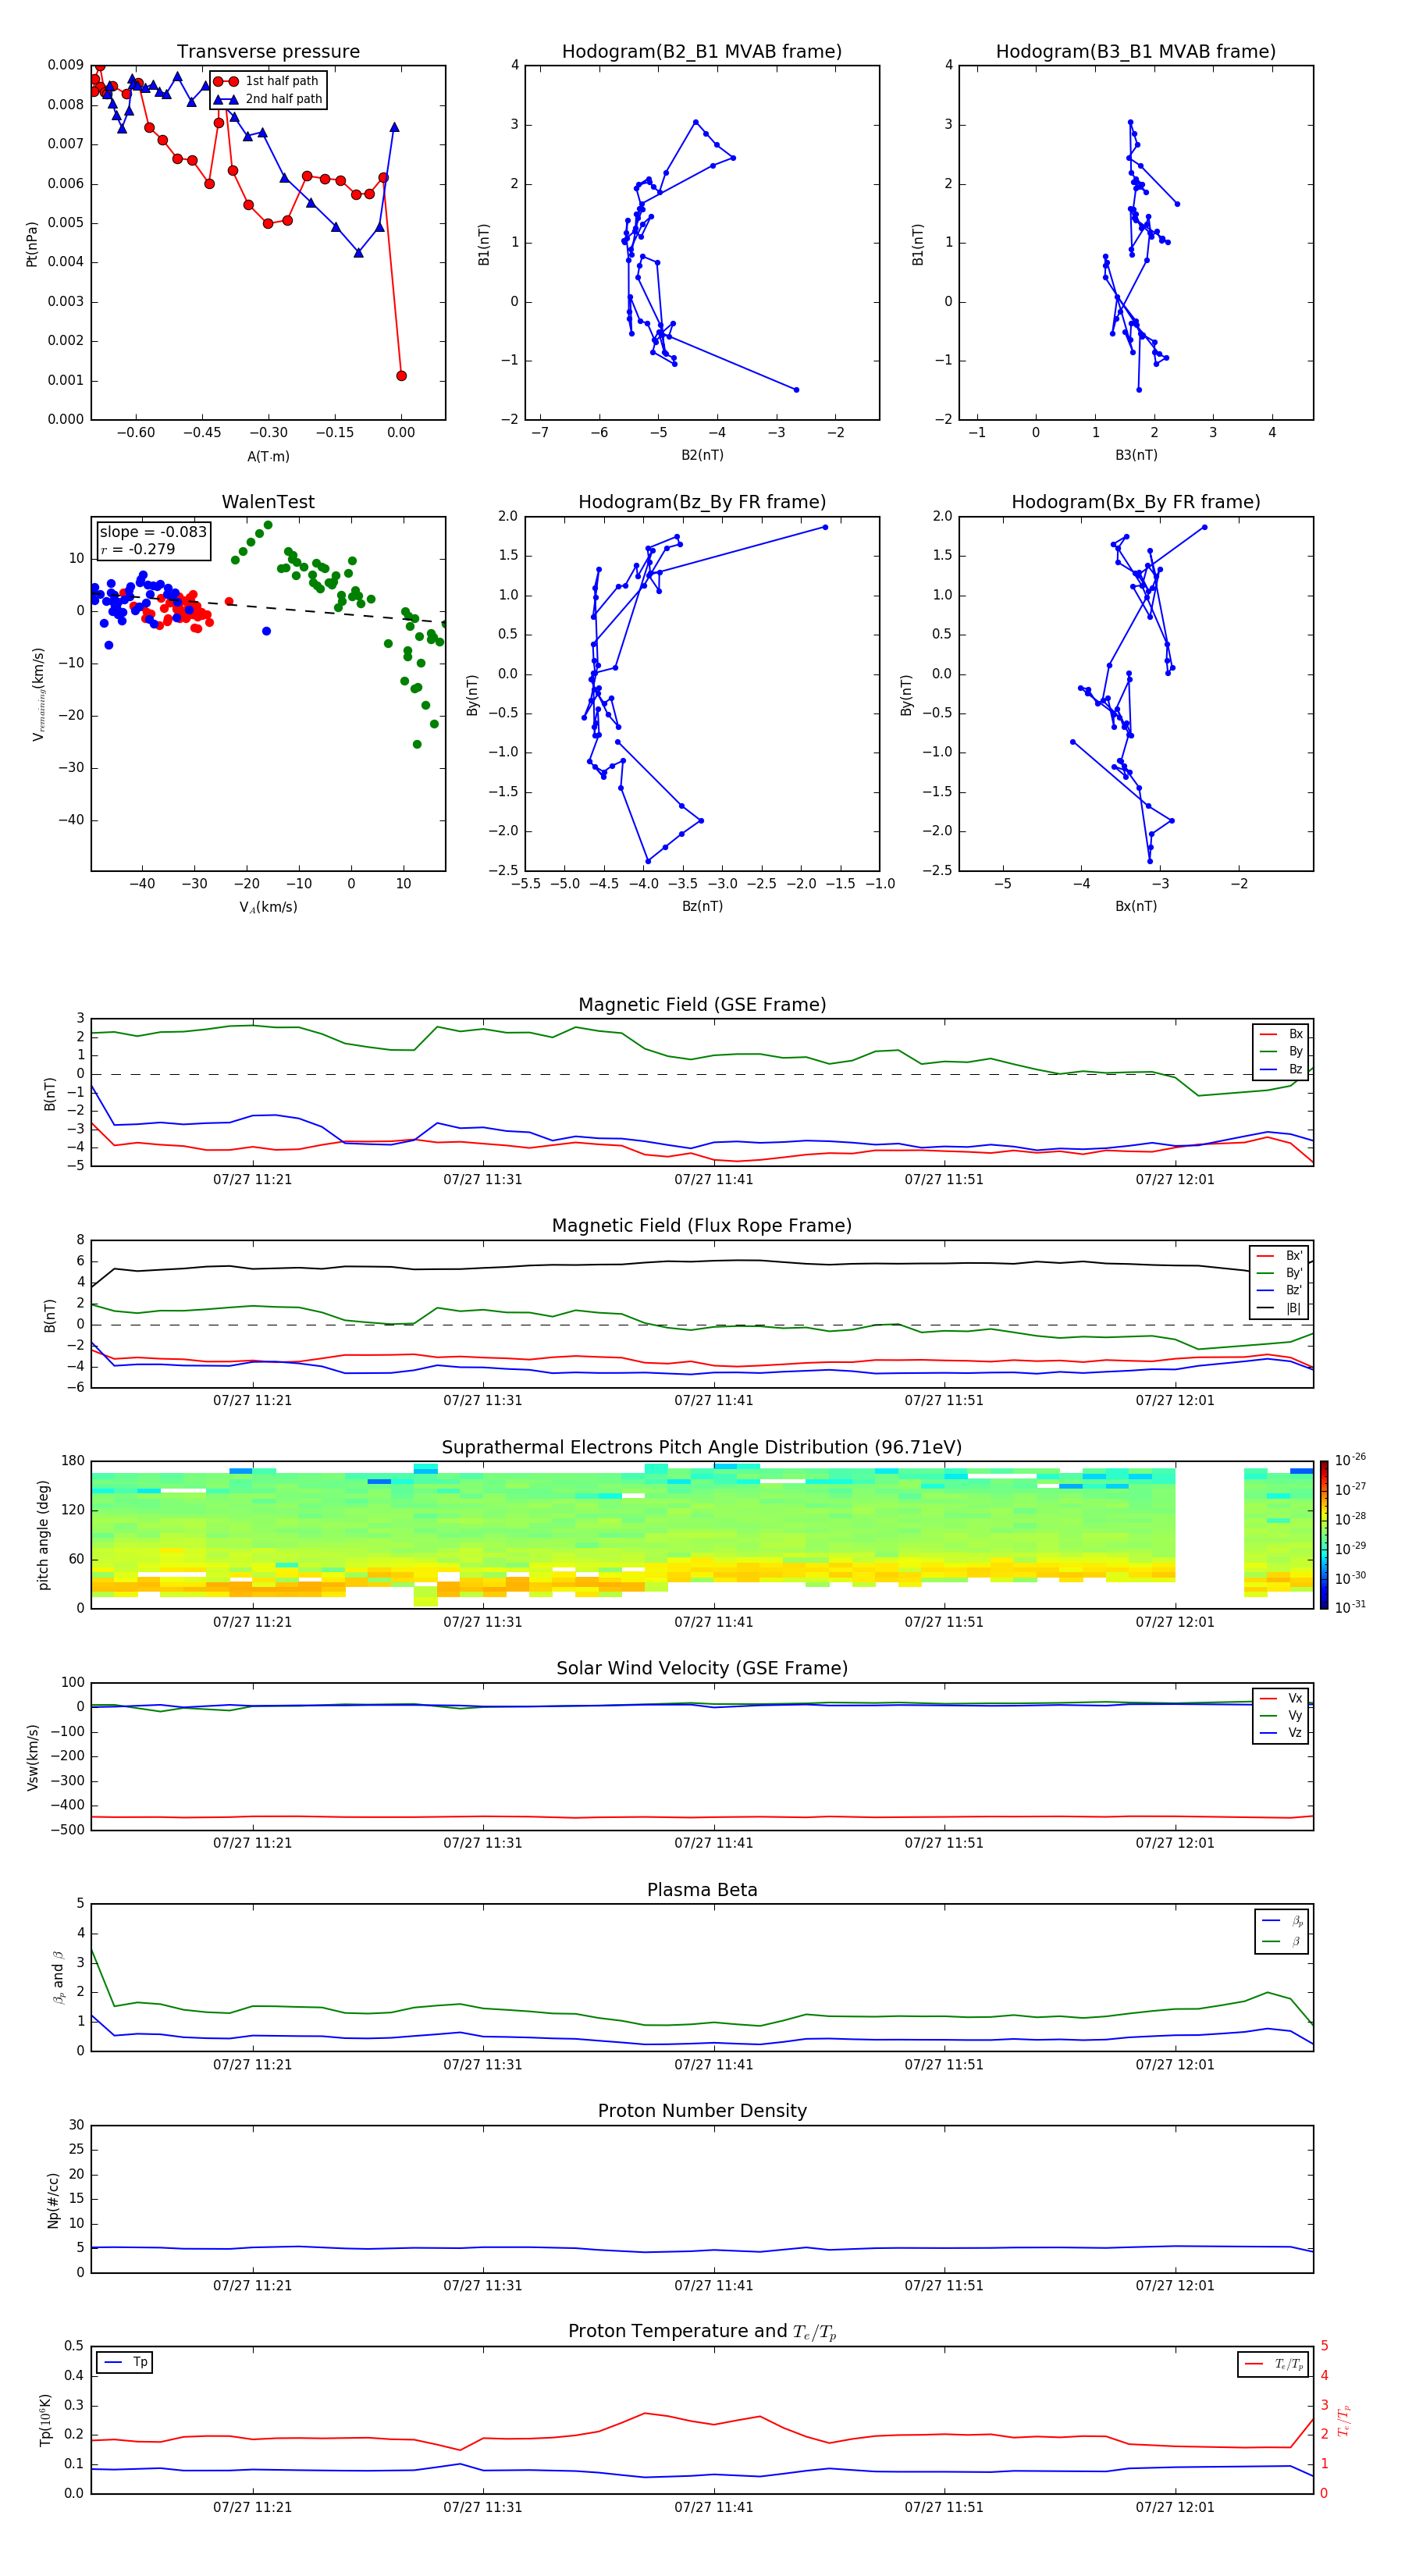This screenshot has height=2576, width=1405.
Task: Click the "Plasma Beta" plot title
Action: coord(702,1891)
